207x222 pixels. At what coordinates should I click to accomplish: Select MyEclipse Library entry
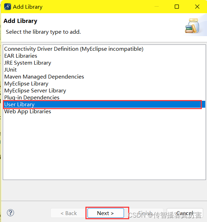[x=104, y=83]
